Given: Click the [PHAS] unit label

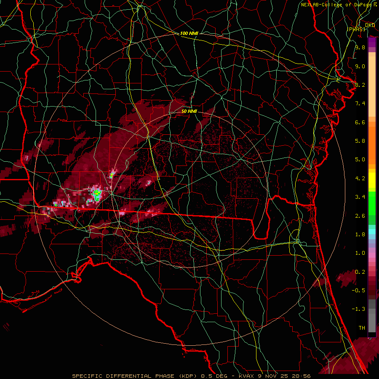Looking at the screenshot, I should 356,29.
